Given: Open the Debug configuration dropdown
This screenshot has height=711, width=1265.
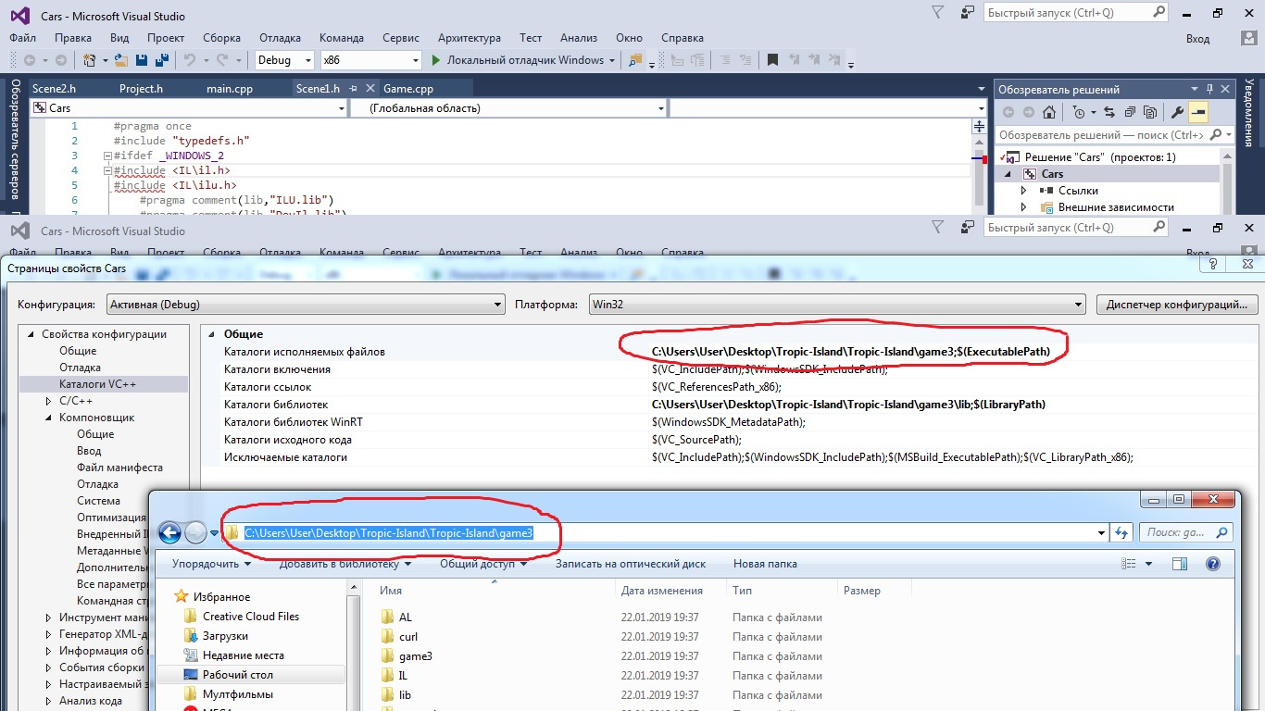Looking at the screenshot, I should pos(285,60).
